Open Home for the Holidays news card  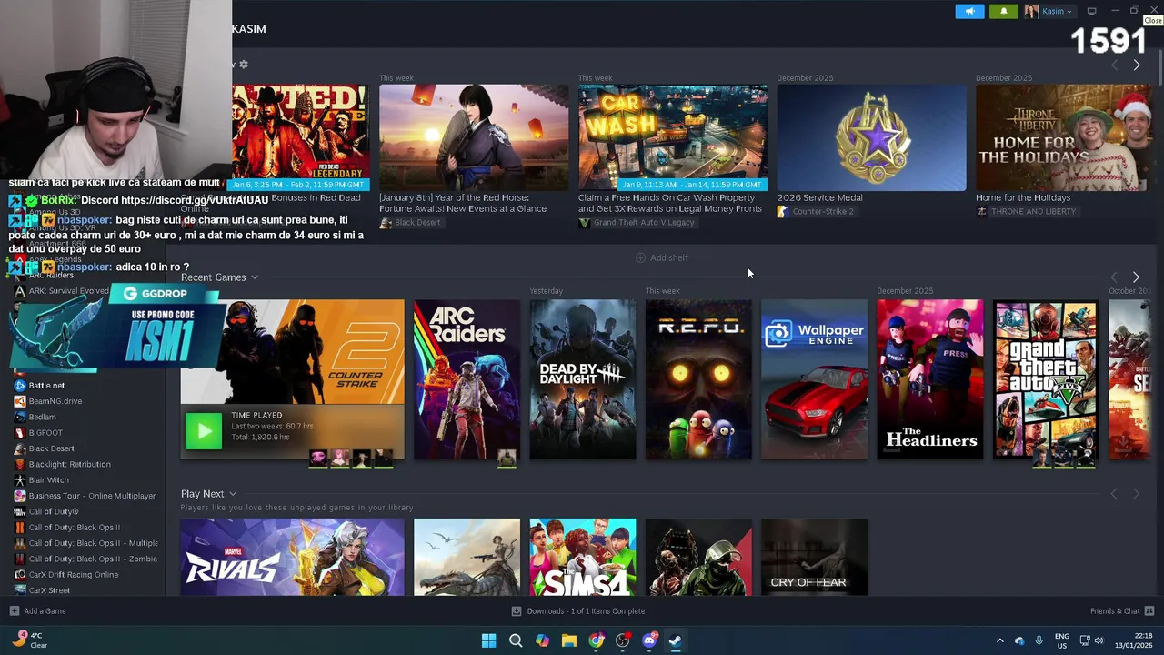coord(1064,138)
